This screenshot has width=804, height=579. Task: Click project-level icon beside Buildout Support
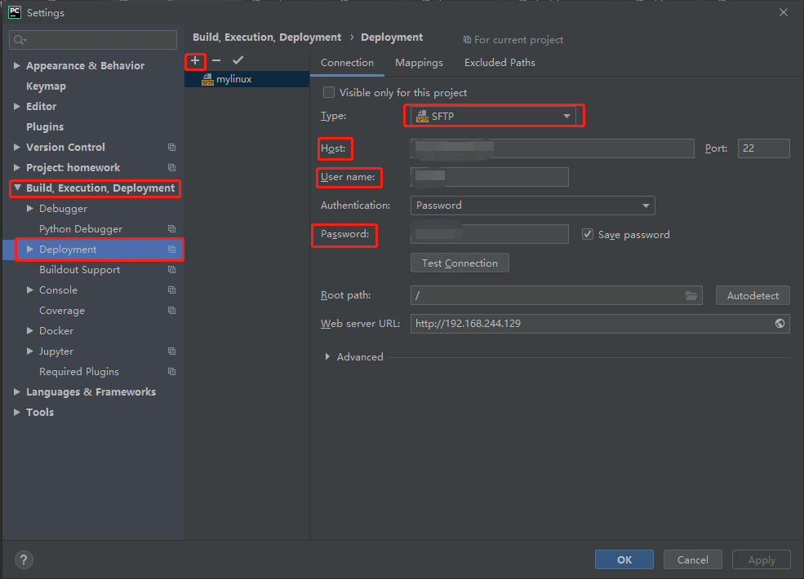click(171, 270)
